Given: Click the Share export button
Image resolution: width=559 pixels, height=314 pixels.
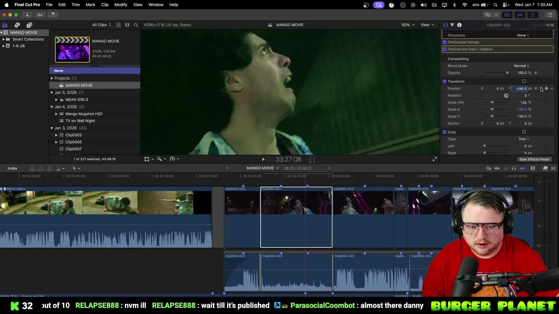Looking at the screenshot, I should [x=550, y=15].
